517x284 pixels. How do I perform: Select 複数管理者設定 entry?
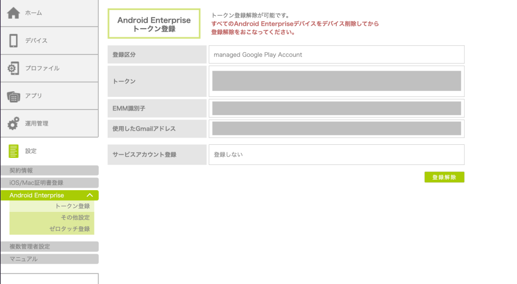click(49, 247)
